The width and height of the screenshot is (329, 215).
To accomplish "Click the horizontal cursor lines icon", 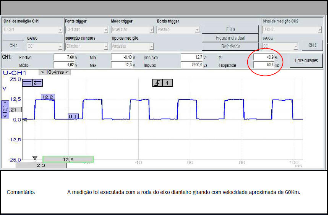I will pos(27,82).
